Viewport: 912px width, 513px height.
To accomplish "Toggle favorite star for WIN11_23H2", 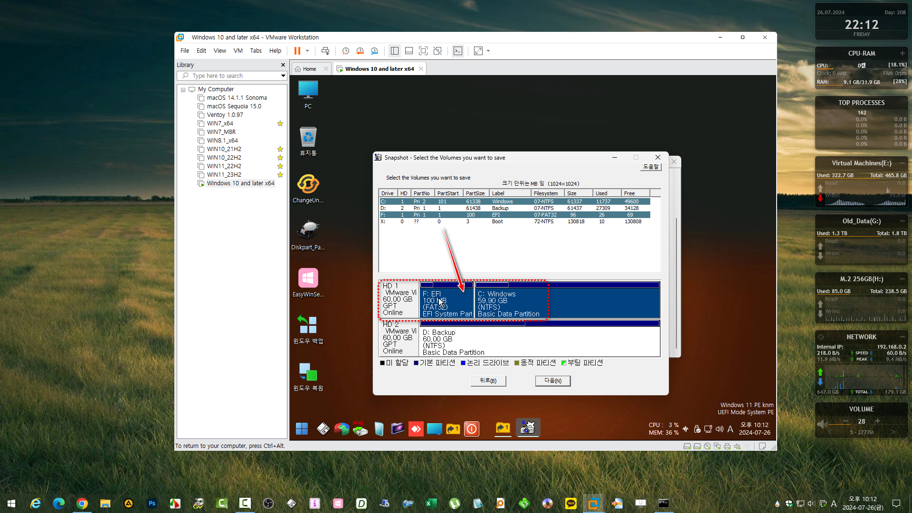I will pyautogui.click(x=280, y=175).
